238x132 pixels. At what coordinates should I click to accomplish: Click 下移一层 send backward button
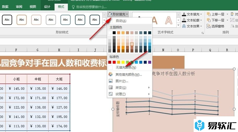click(x=216, y=20)
